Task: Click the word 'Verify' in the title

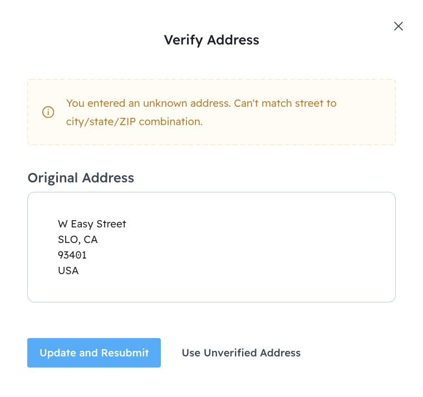Action: [x=181, y=40]
